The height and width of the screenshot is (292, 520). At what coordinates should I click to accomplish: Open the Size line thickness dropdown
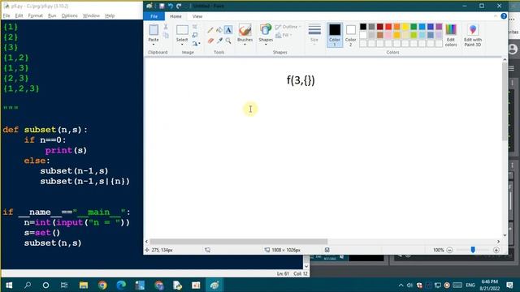click(x=314, y=34)
